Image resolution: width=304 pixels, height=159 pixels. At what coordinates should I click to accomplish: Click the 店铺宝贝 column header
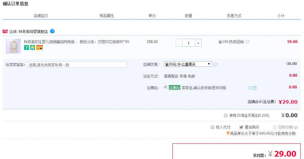point(41,16)
